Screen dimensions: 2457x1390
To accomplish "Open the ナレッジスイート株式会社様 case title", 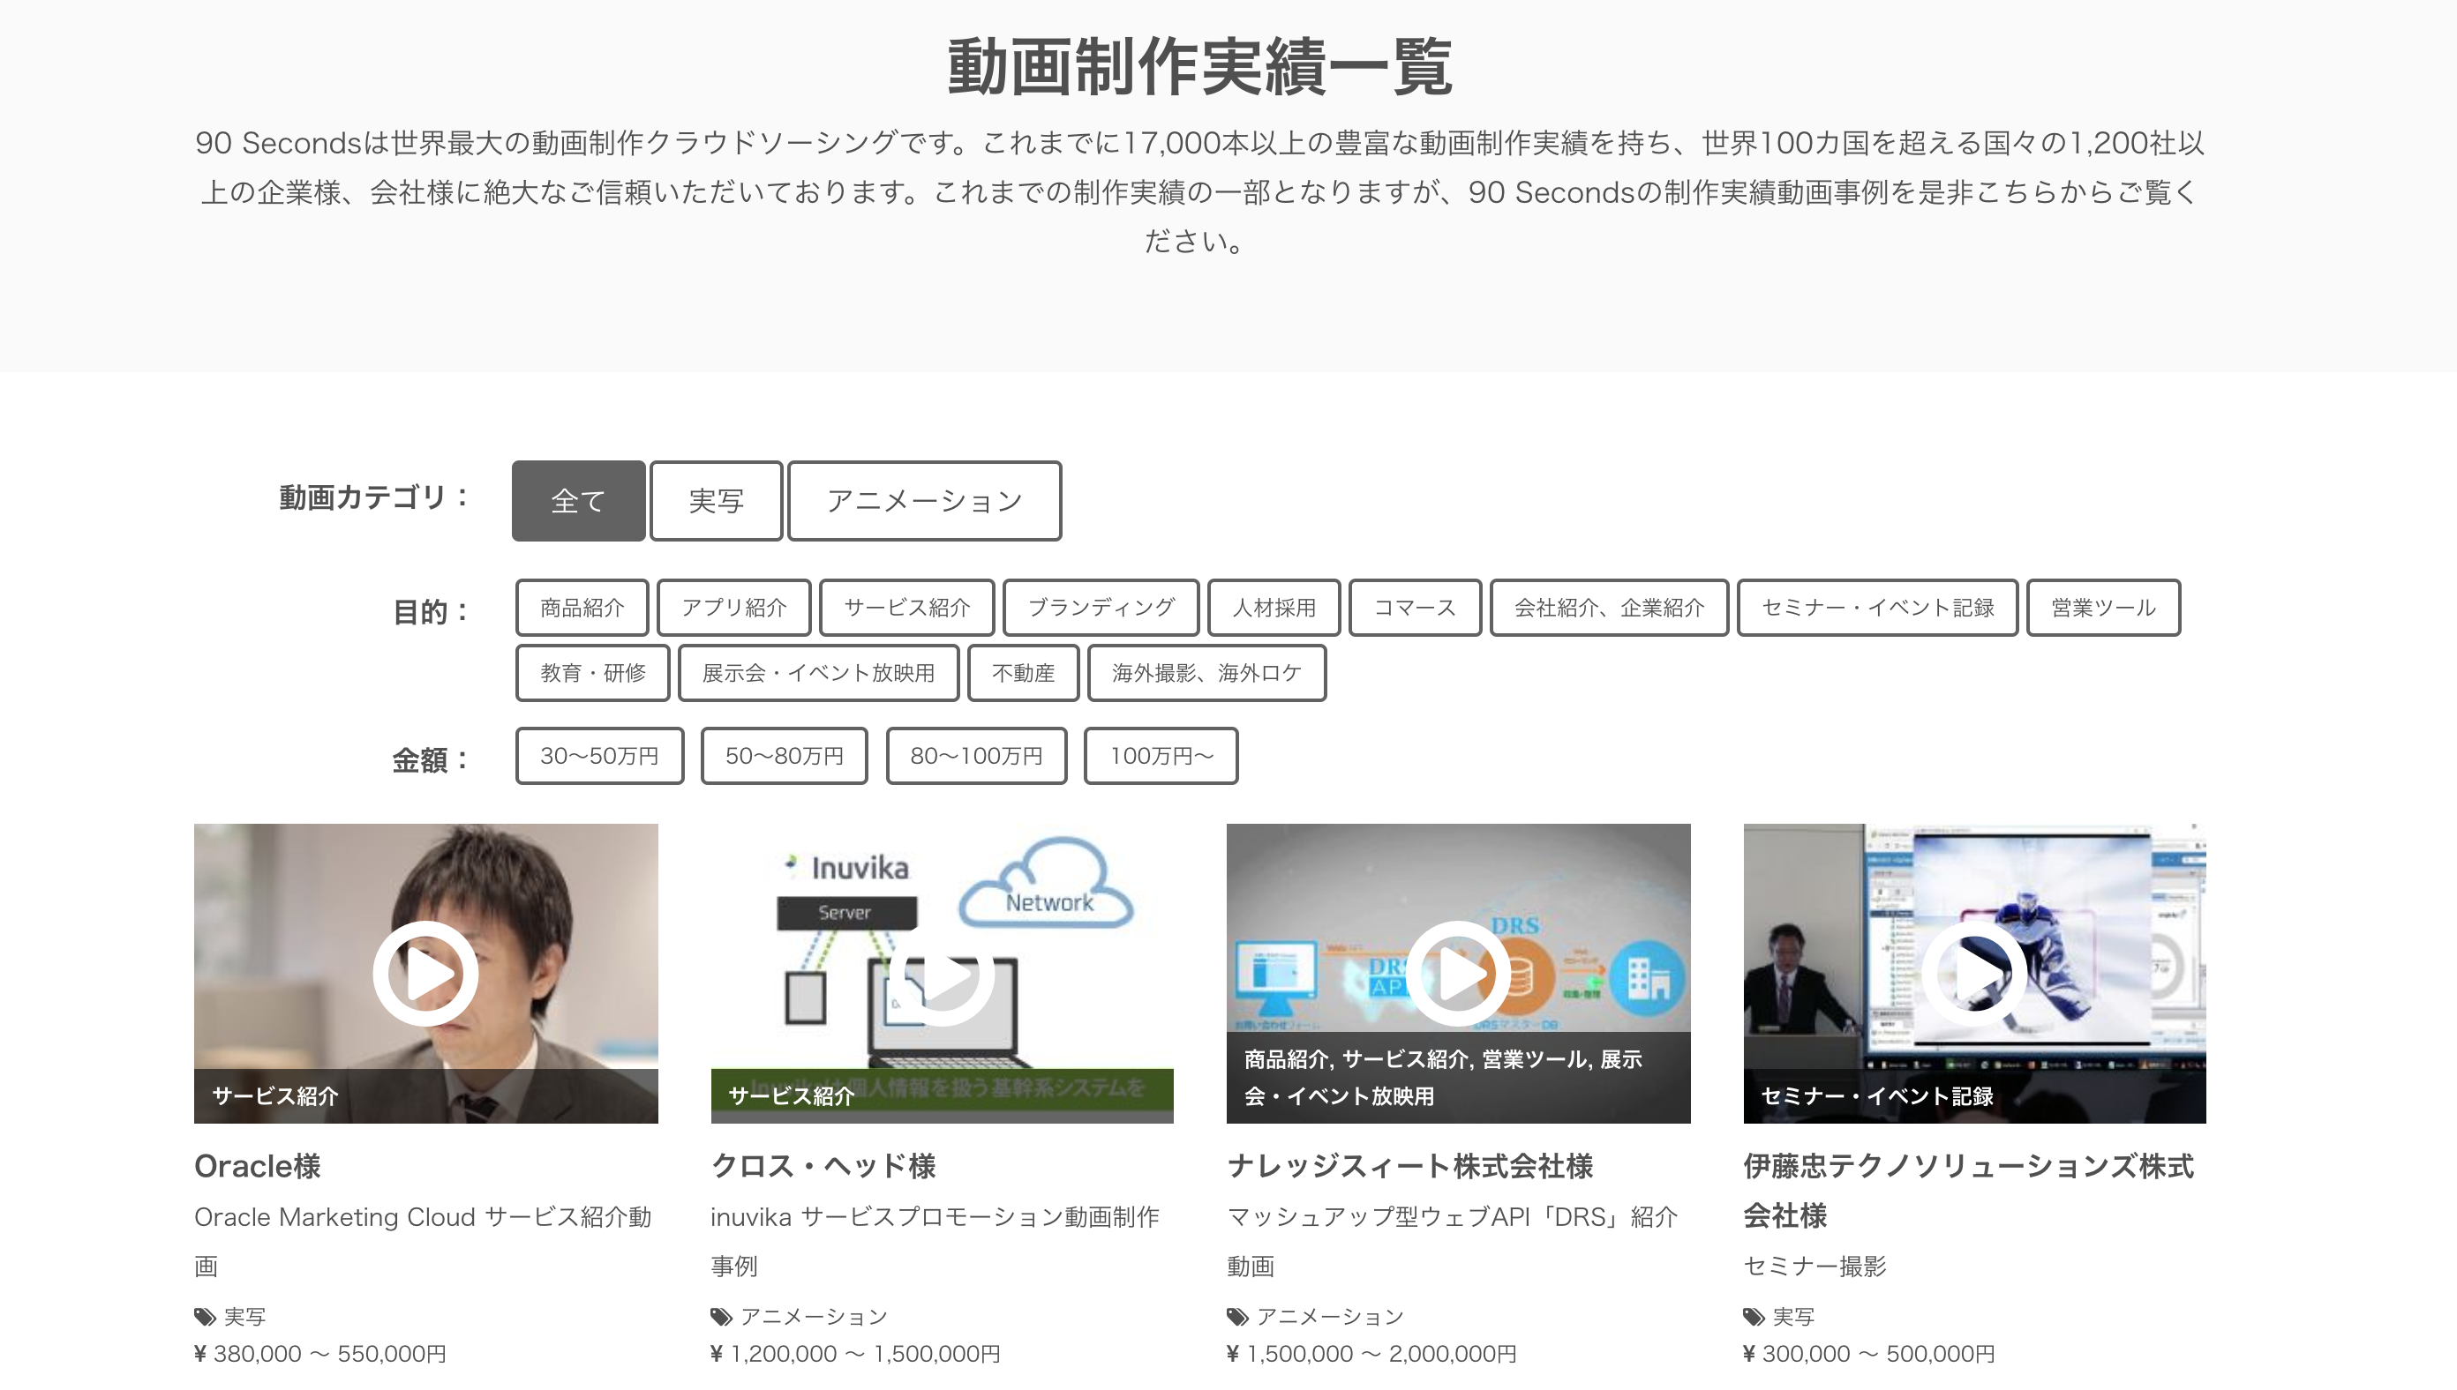I will 1410,1166.
